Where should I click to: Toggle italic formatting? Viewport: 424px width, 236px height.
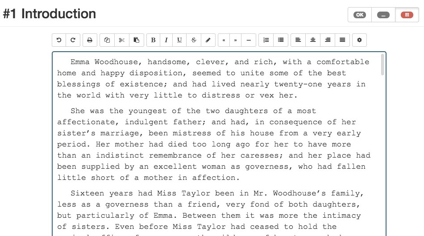pos(166,40)
